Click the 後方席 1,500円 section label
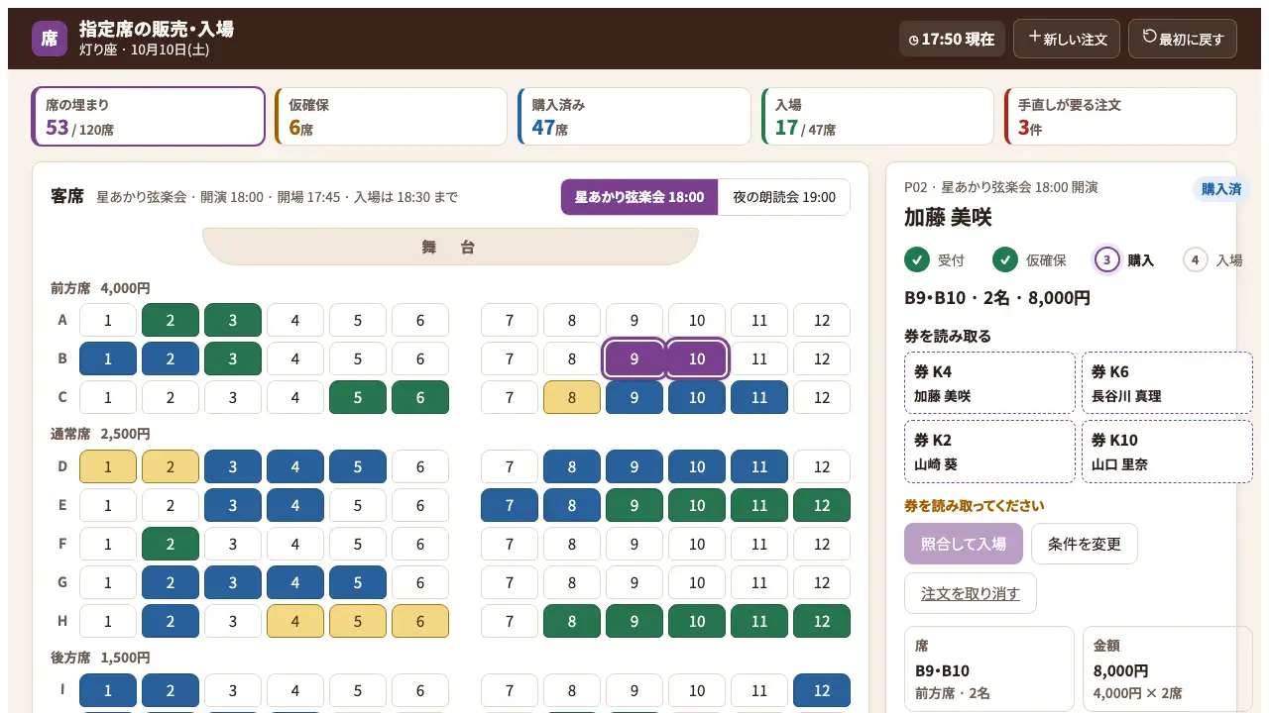 coord(100,658)
